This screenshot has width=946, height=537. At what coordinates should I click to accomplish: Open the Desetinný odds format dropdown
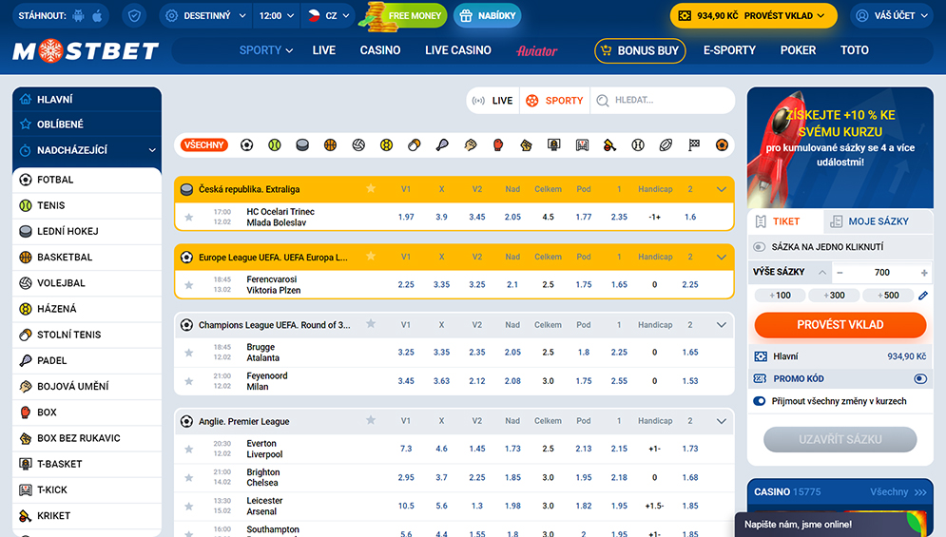tap(205, 16)
